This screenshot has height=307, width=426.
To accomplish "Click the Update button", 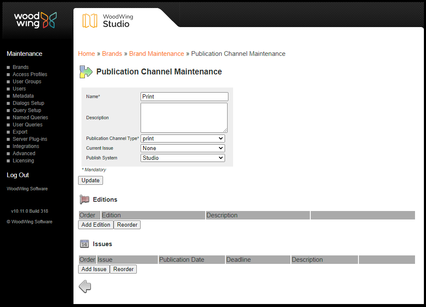I will (90, 180).
